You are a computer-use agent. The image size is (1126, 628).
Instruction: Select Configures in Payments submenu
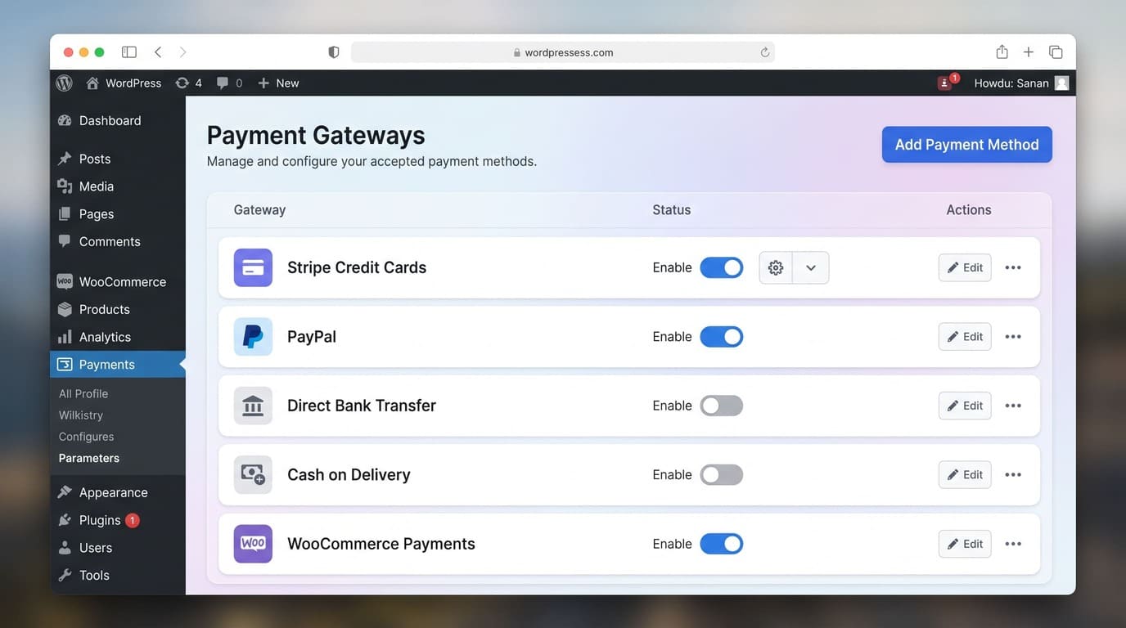click(x=86, y=437)
